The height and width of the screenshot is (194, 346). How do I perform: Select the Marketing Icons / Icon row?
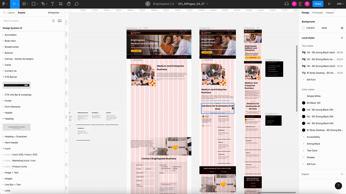click(32, 161)
